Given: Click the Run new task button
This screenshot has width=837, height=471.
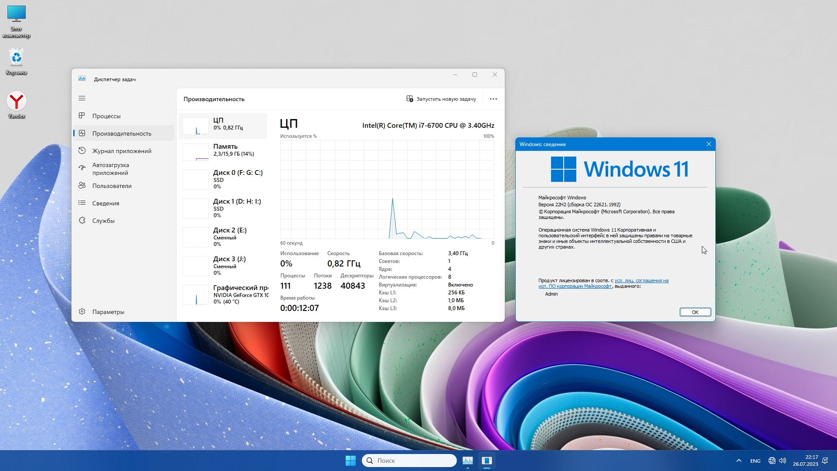Looking at the screenshot, I should pos(441,99).
